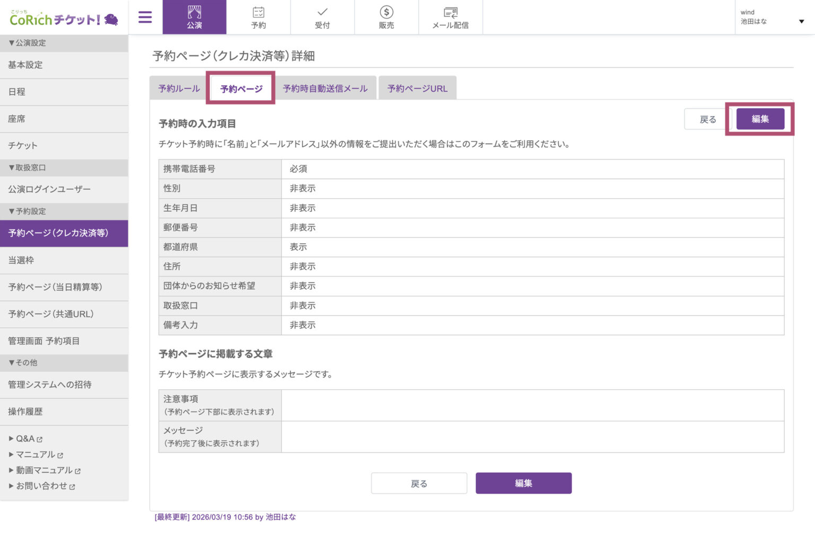Click the hamburger menu icon
Screen dimensions: 815x544
pos(144,17)
